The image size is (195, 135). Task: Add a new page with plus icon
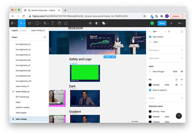tap(45, 37)
